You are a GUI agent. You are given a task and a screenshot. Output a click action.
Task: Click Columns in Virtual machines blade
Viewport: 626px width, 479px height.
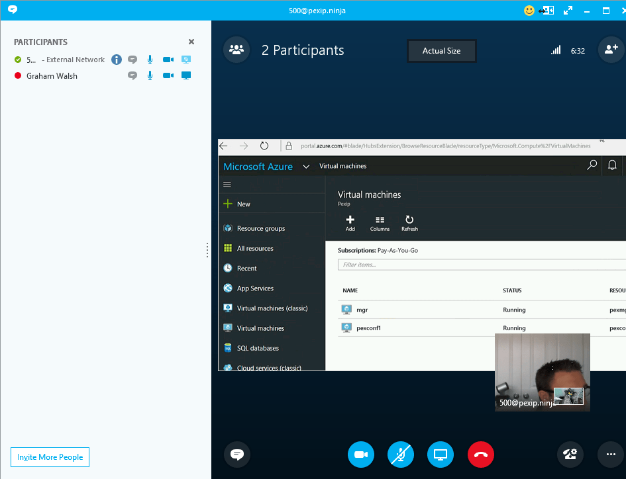click(x=380, y=224)
